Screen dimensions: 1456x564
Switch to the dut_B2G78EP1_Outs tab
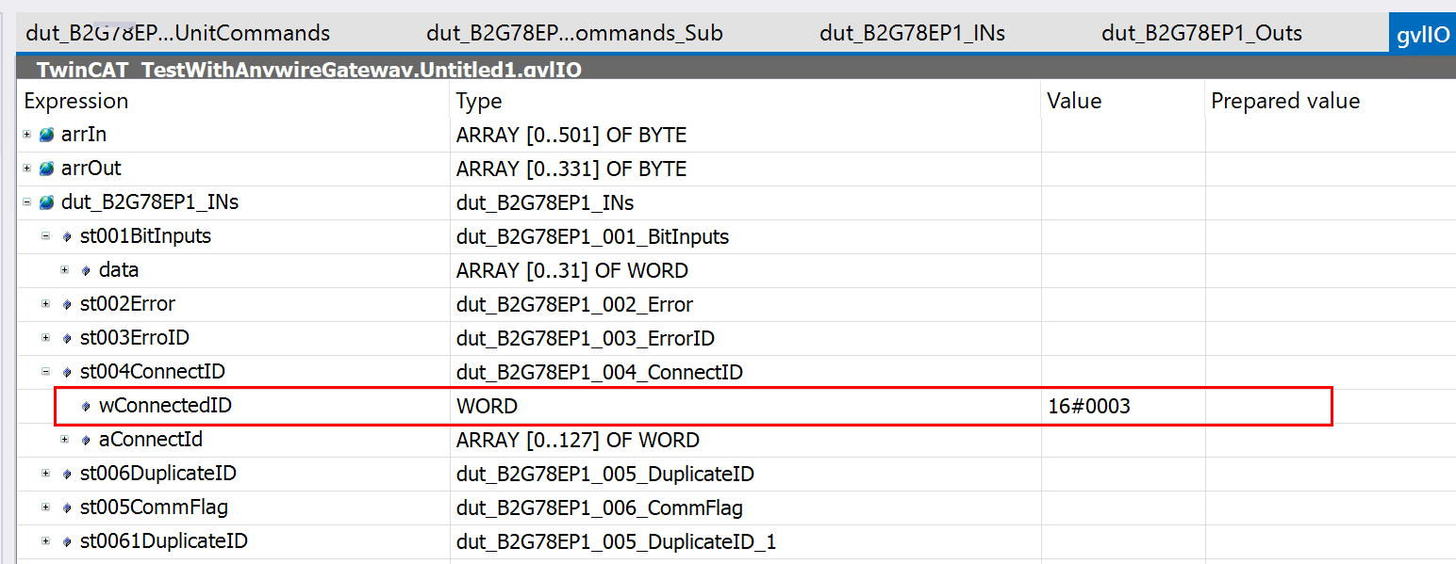tap(1201, 33)
